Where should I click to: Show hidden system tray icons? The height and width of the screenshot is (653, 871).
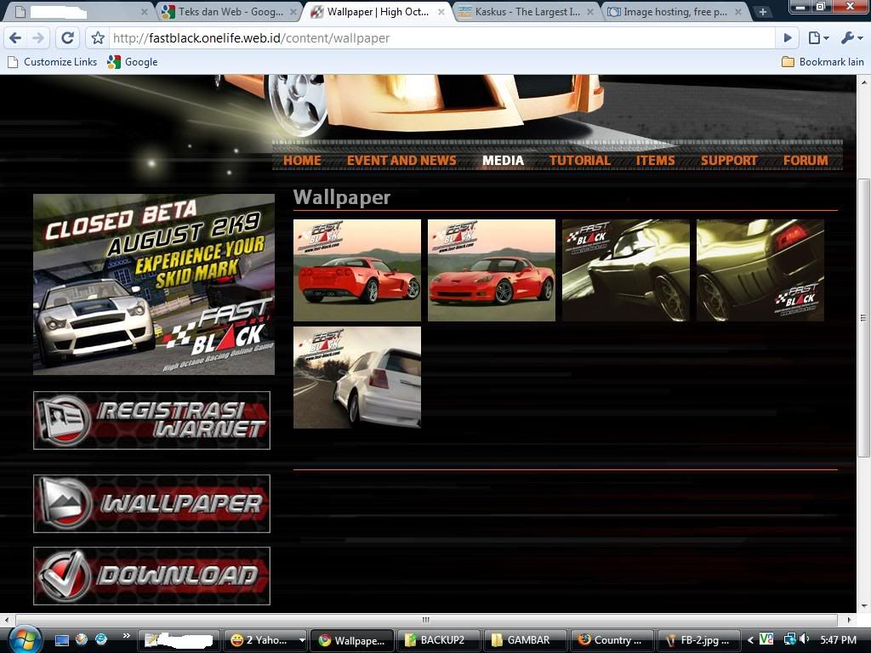click(750, 640)
